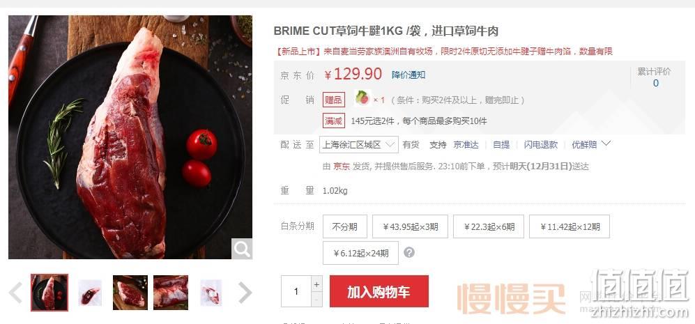Show previous thumbnails with left arrow
Image resolution: width=695 pixels, height=324 pixels.
coord(15,293)
